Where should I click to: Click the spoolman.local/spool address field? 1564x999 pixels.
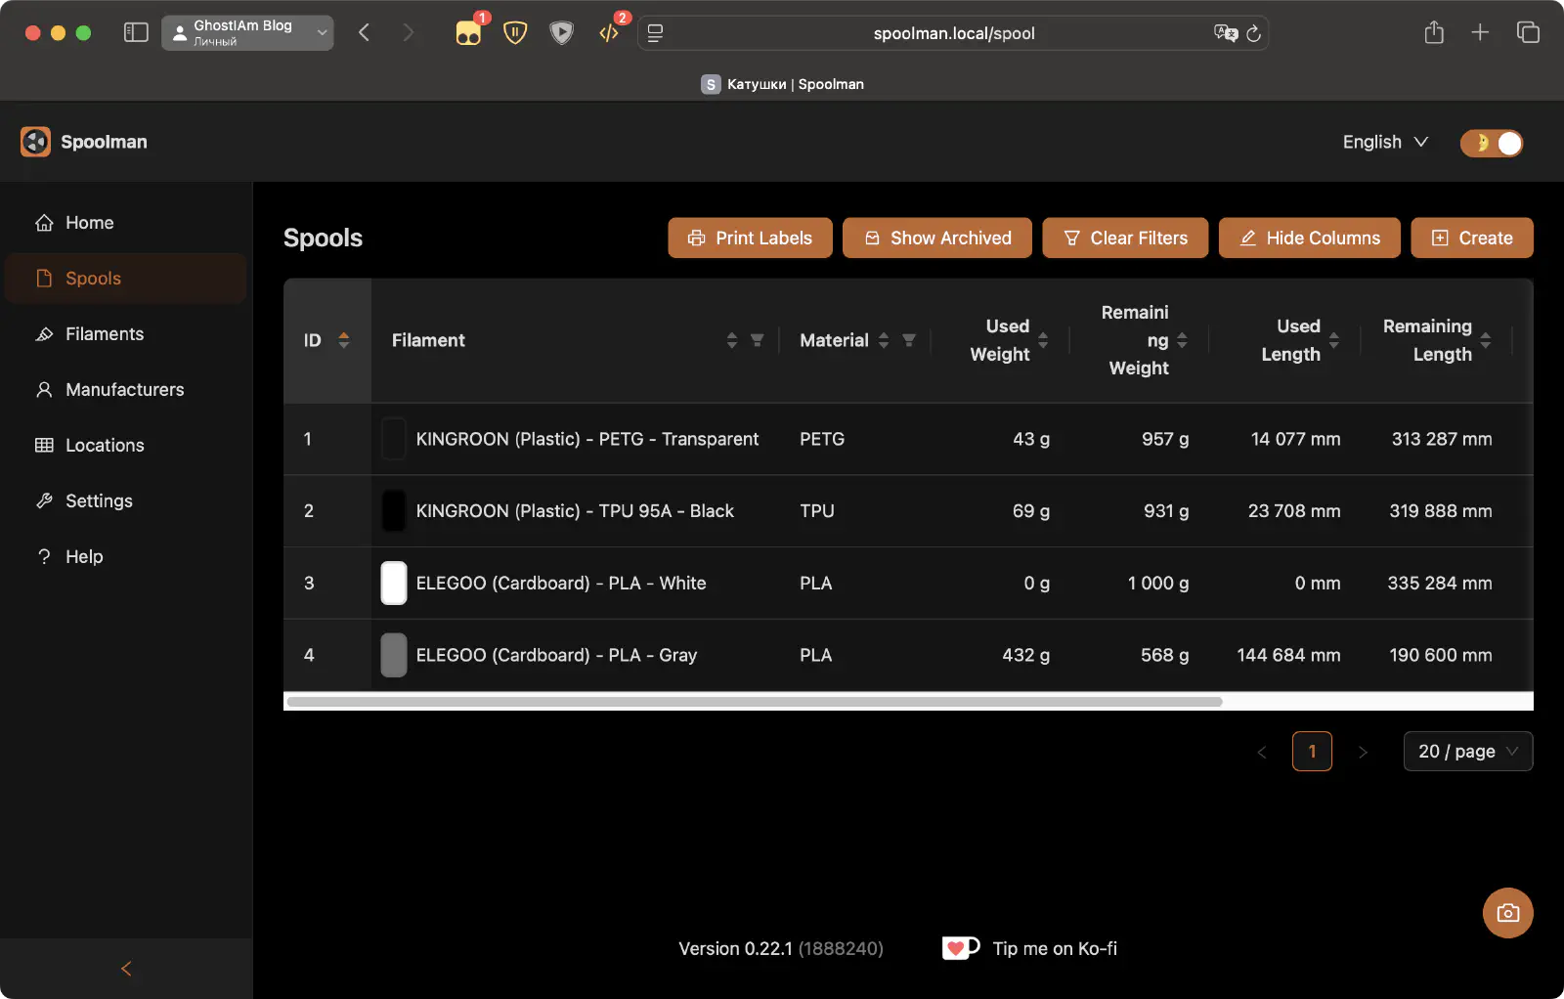[x=954, y=33]
